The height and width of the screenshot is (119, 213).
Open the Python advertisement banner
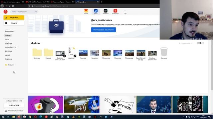[x=118, y=104]
